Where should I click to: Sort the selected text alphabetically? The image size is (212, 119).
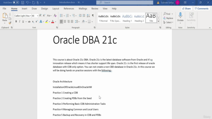pyautogui.click(x=88, y=16)
